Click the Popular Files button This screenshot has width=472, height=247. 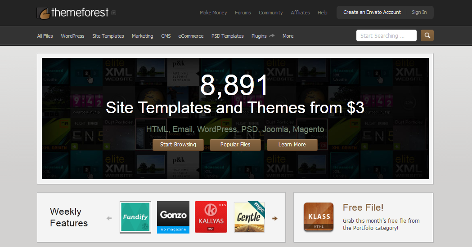[235, 145]
